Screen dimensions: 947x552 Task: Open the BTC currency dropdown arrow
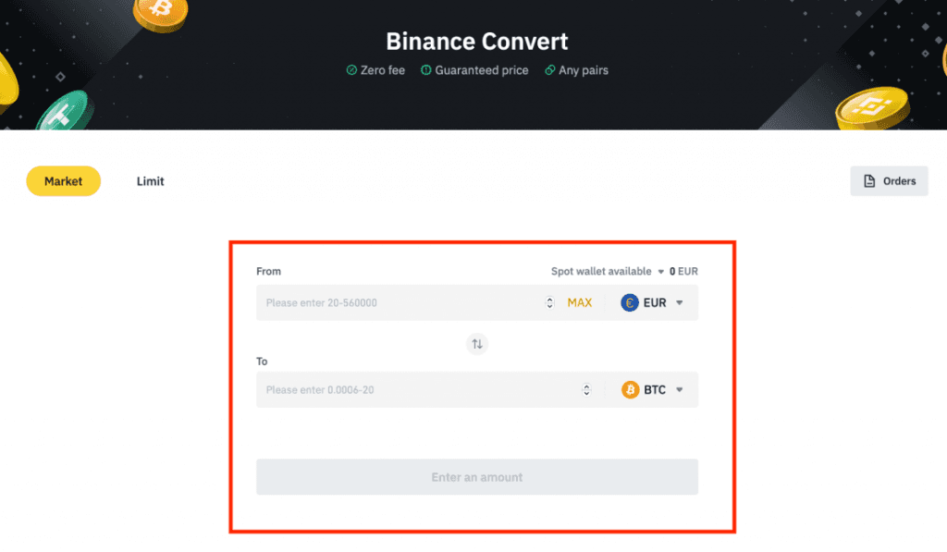(680, 390)
